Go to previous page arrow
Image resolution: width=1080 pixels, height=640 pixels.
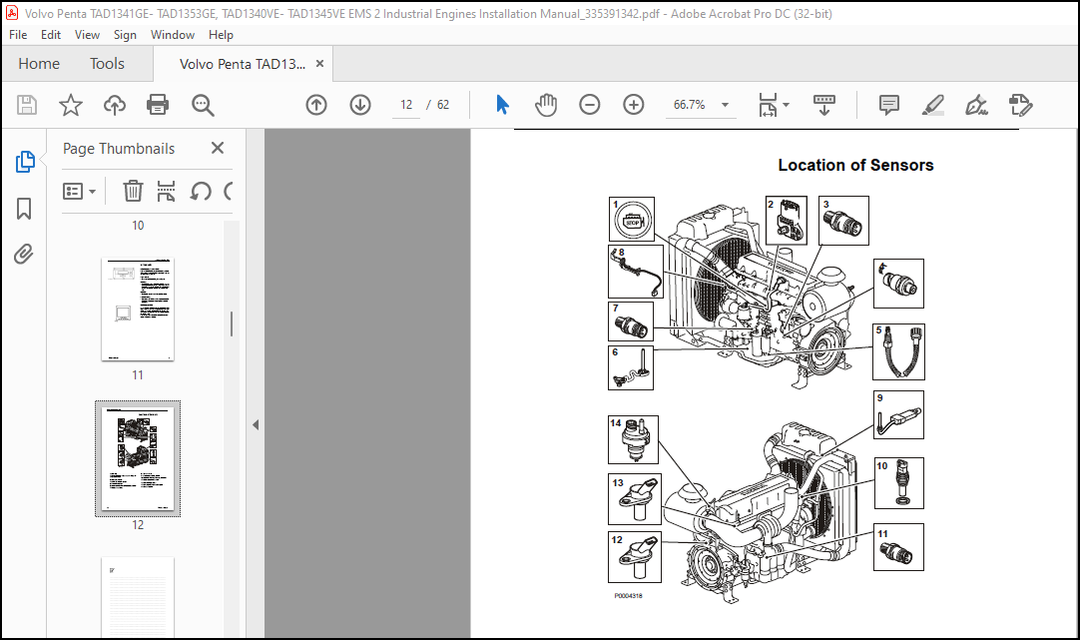click(x=316, y=105)
